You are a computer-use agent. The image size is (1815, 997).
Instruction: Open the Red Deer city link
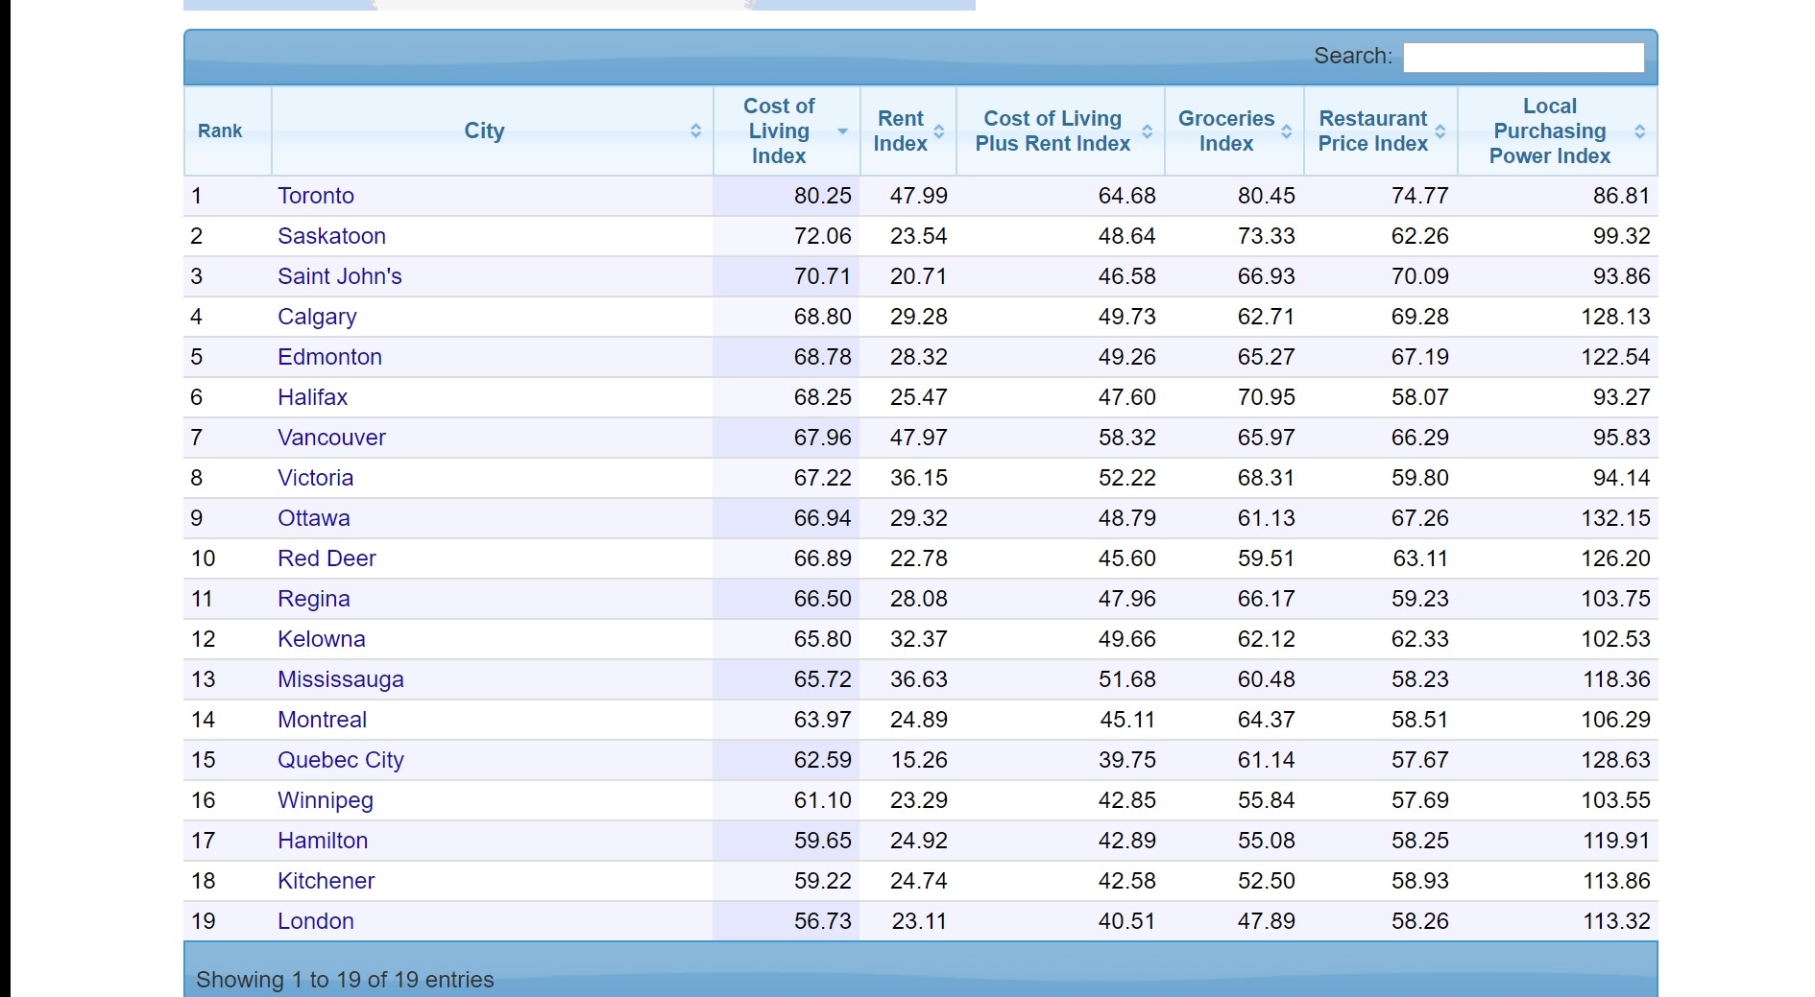click(327, 558)
